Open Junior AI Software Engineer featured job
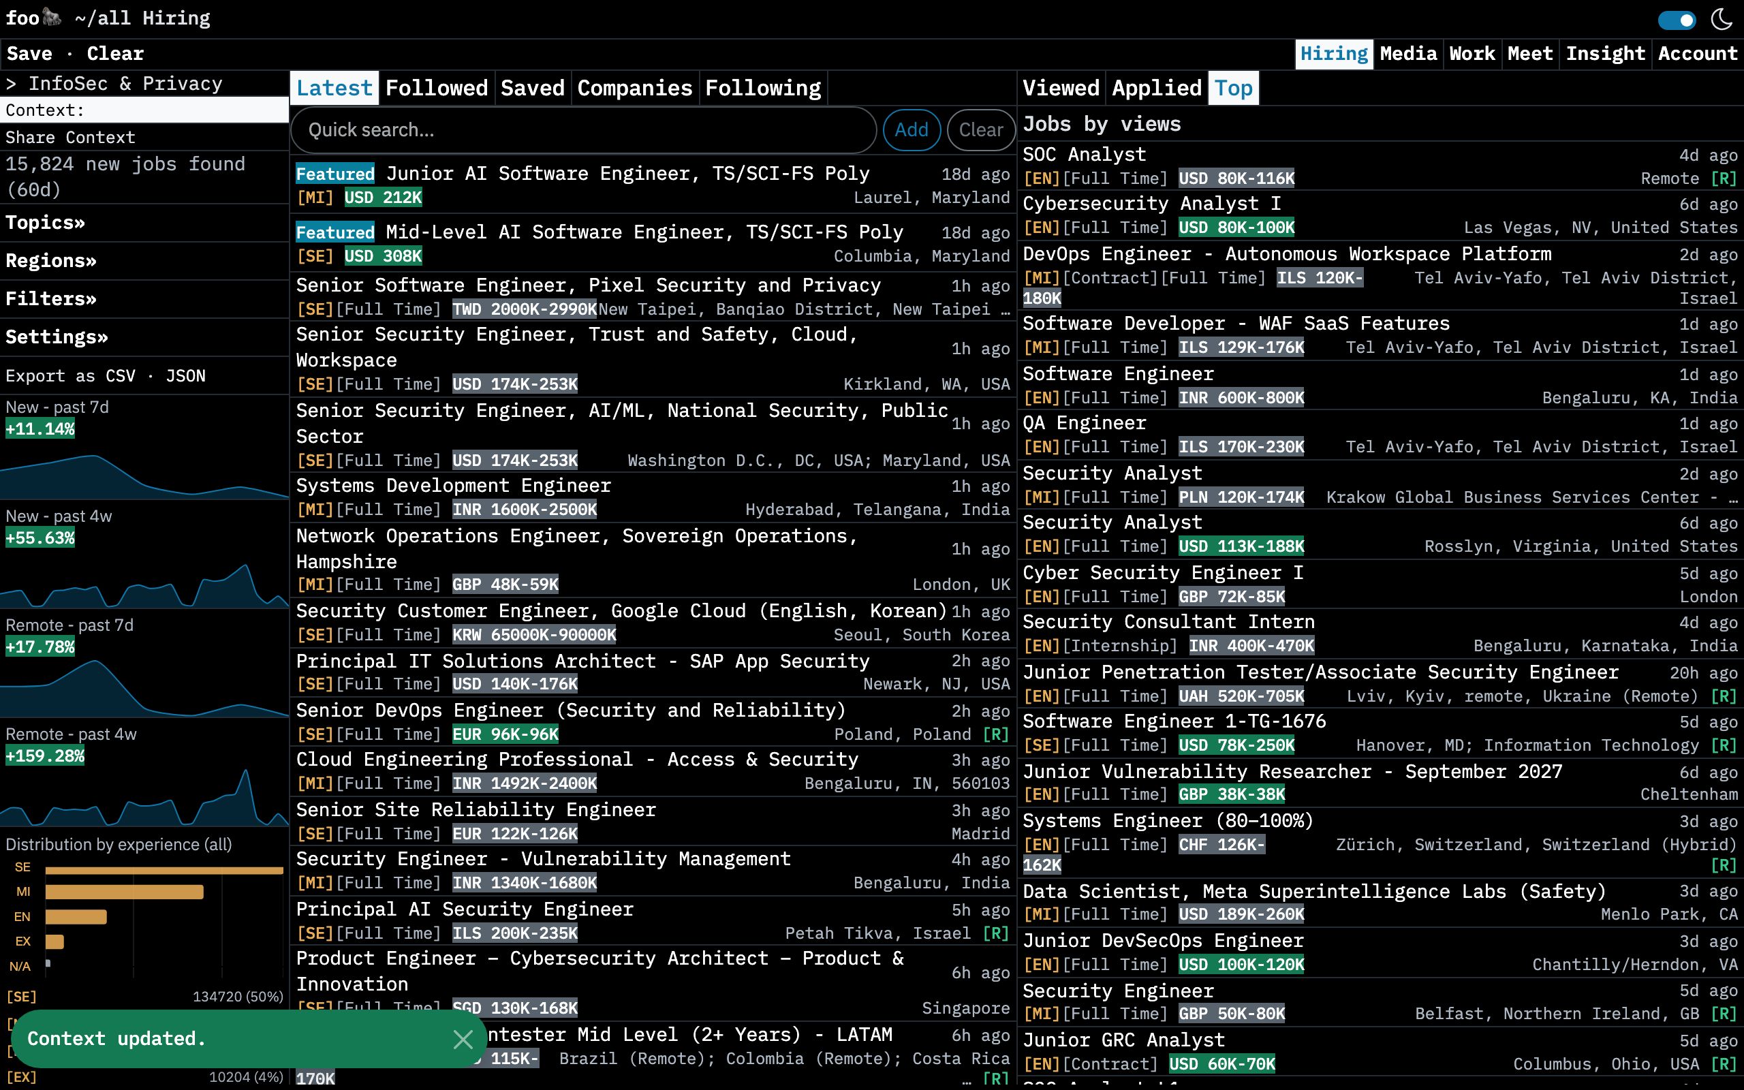The width and height of the screenshot is (1744, 1090). (x=652, y=185)
